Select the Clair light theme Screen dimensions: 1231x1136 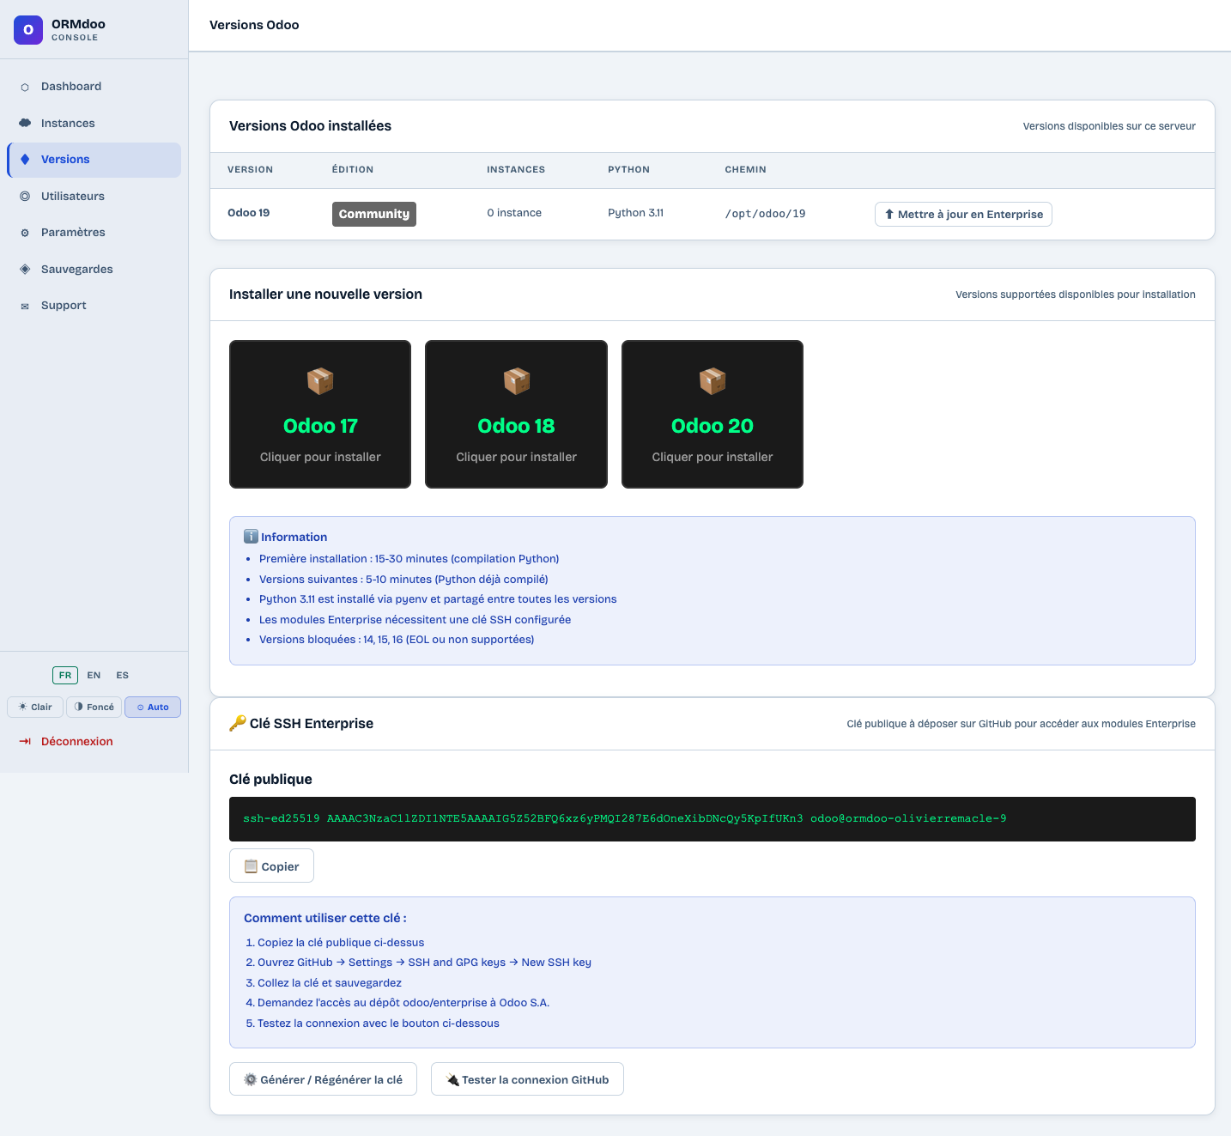(35, 707)
